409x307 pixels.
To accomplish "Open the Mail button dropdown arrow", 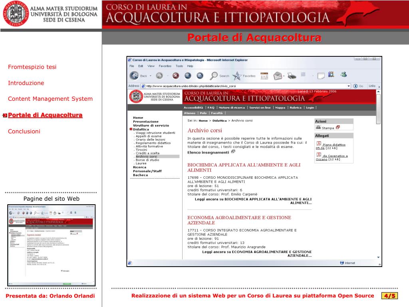I will pos(284,76).
